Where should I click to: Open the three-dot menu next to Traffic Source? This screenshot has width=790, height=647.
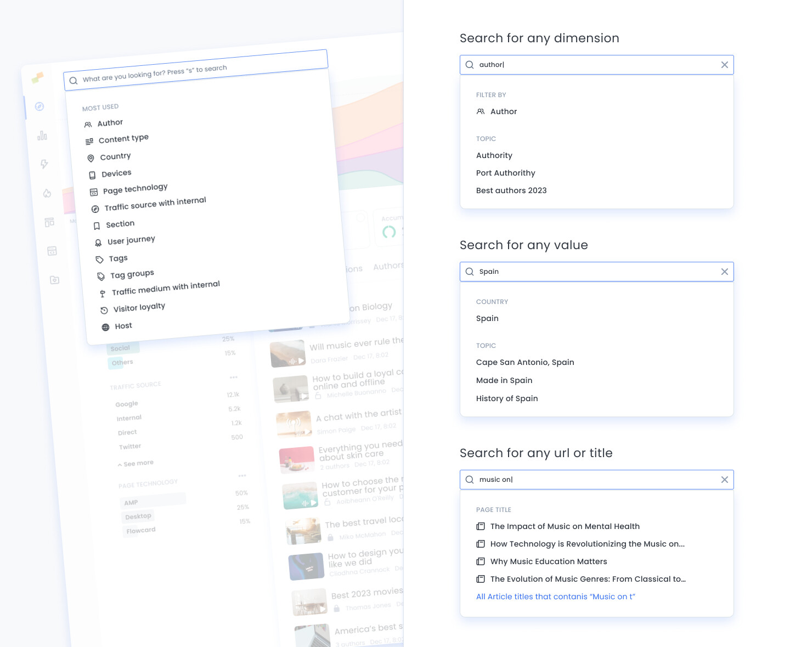pyautogui.click(x=234, y=376)
